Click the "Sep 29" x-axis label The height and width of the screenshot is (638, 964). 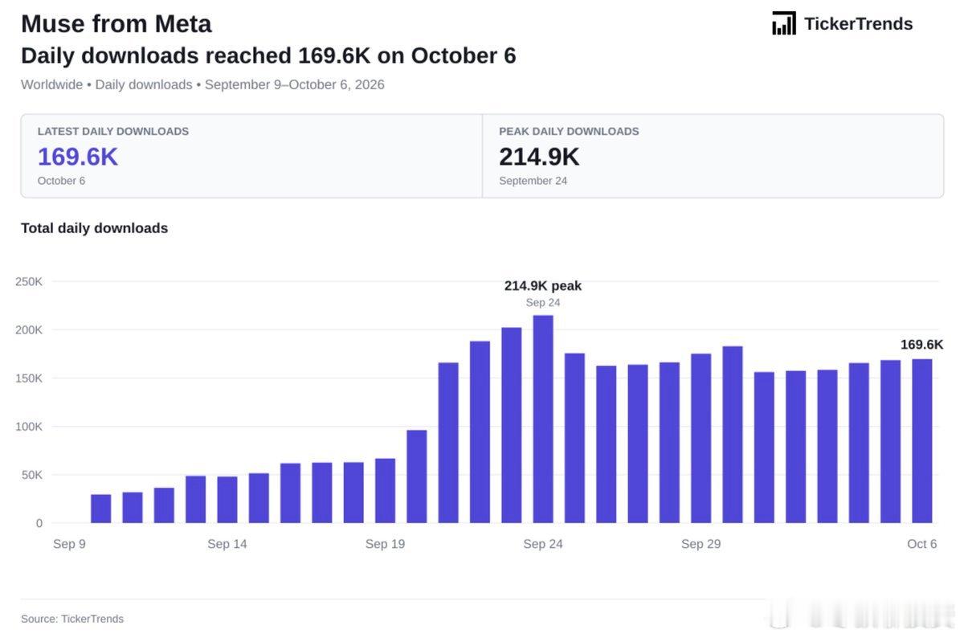click(701, 544)
